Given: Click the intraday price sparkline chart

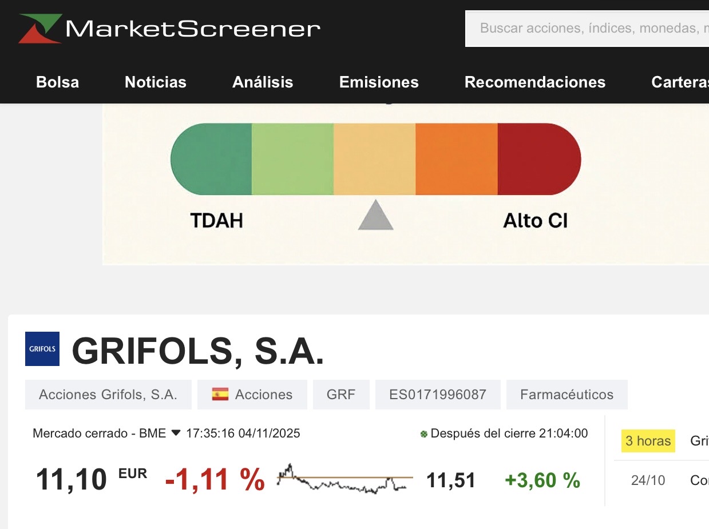Looking at the screenshot, I should coord(343,479).
